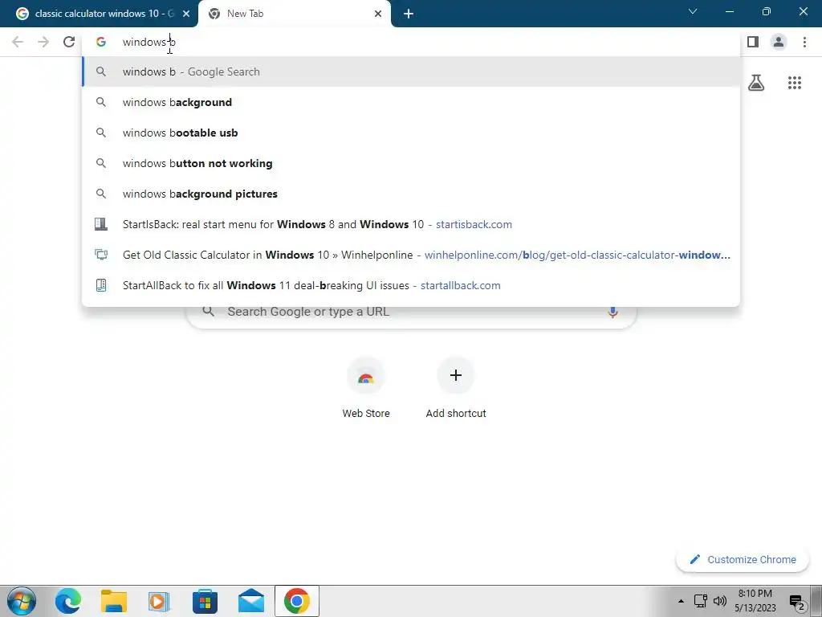Click the Customize Chrome button
Screen dimensions: 822x617
pyautogui.click(x=743, y=559)
